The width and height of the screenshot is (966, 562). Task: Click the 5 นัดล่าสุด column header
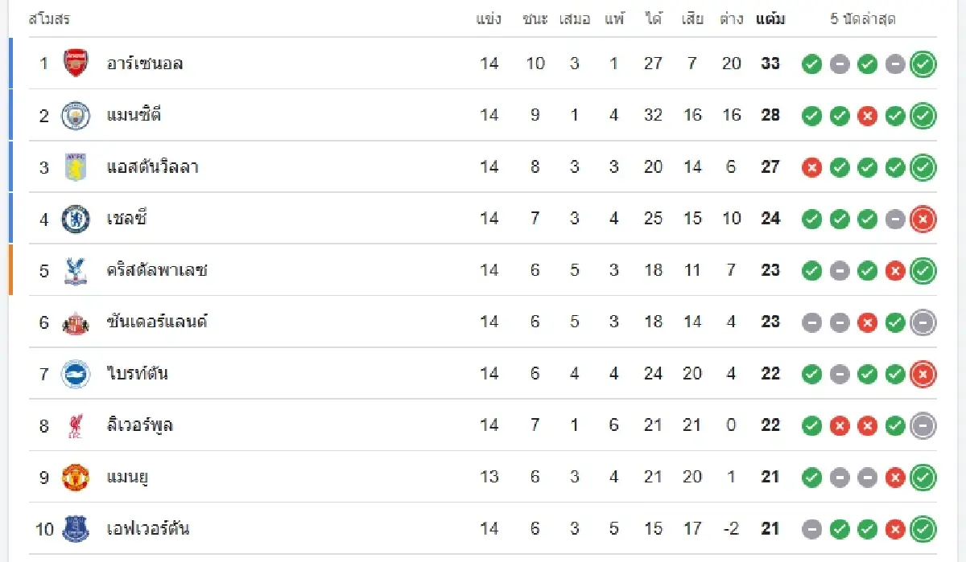[863, 19]
